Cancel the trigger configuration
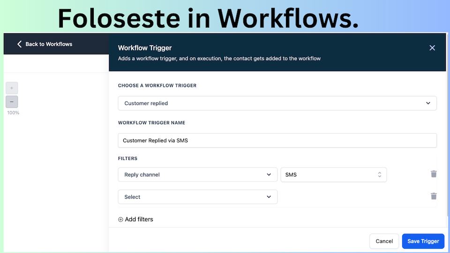Image resolution: width=450 pixels, height=253 pixels. (x=384, y=241)
